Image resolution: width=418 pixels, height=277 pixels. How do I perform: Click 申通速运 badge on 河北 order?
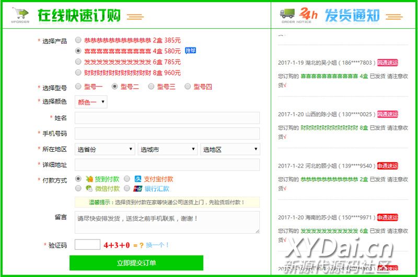coord(388,166)
